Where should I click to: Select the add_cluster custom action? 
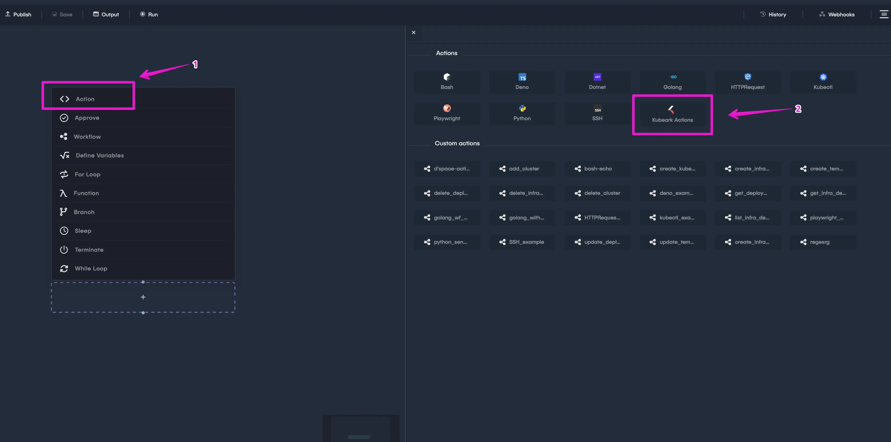[x=522, y=169]
